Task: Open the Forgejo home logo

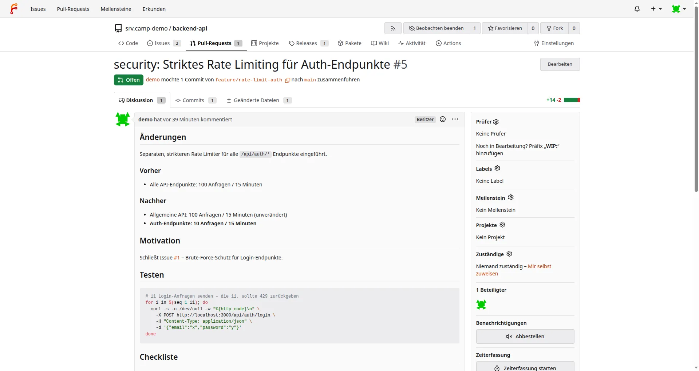Action: 14,9
